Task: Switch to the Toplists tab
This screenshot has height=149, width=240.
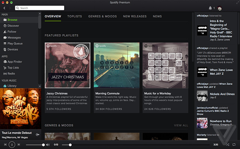Action: pyautogui.click(x=75, y=17)
